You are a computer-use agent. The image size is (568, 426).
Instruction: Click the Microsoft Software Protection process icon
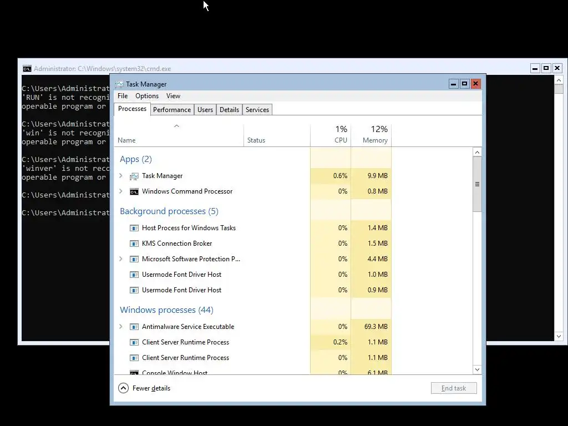click(x=134, y=260)
